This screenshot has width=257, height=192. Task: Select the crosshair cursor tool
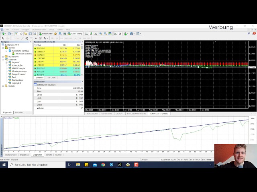tap(9, 38)
